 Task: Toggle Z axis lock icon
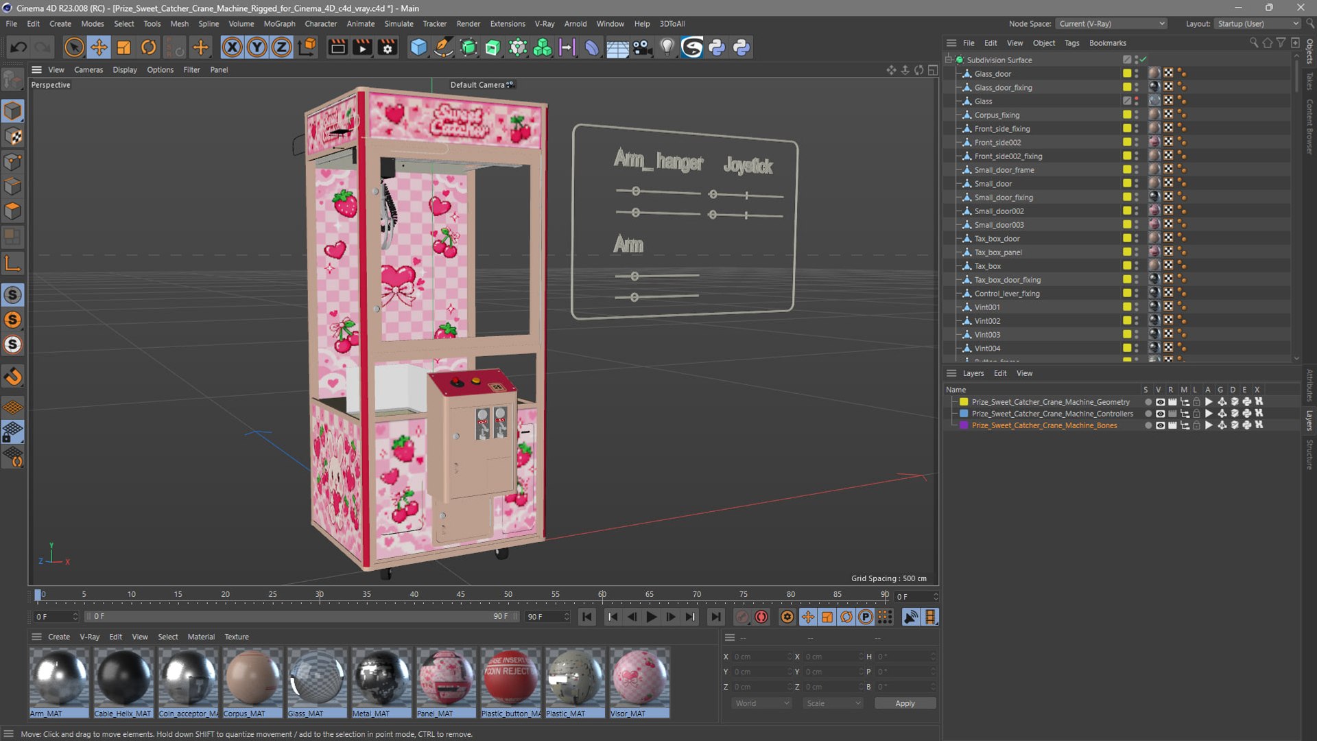pyautogui.click(x=281, y=47)
